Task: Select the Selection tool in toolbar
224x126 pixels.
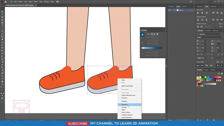Action: click(2, 9)
